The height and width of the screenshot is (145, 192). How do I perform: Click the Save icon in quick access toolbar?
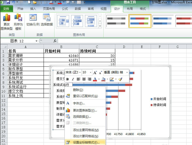(x=8, y=2)
